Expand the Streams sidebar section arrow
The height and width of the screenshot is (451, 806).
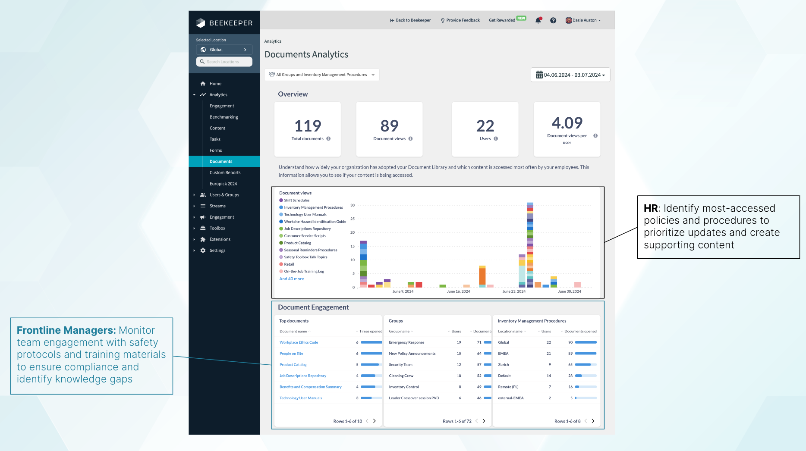[x=194, y=206]
